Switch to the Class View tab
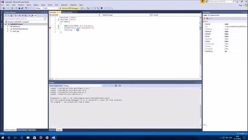The image size is (248, 140). click(x=32, y=130)
